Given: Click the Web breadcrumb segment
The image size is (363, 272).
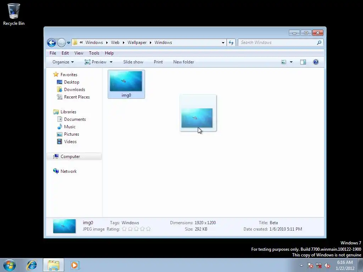Looking at the screenshot, I should (x=115, y=42).
